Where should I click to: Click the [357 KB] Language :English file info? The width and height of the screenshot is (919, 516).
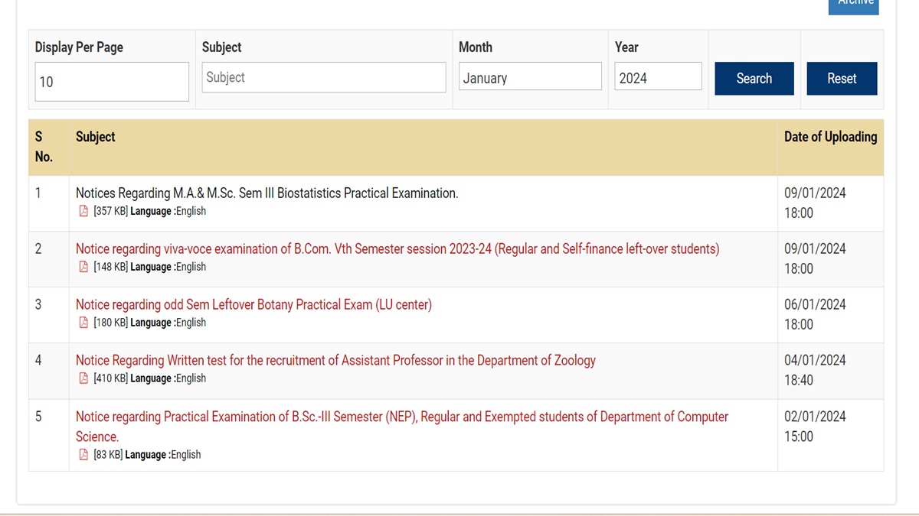[x=149, y=211]
